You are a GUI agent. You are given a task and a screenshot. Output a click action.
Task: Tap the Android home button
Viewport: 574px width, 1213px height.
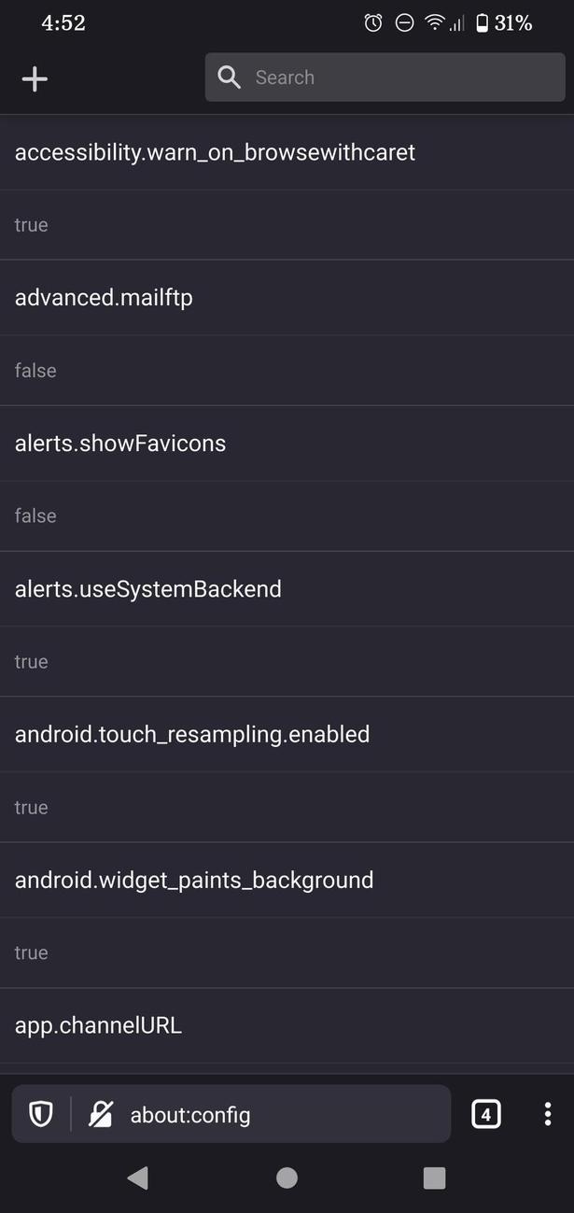(287, 1178)
